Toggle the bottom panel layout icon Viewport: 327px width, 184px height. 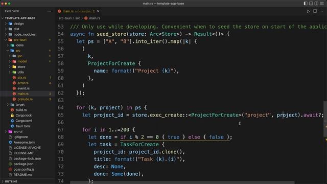click(311, 4)
